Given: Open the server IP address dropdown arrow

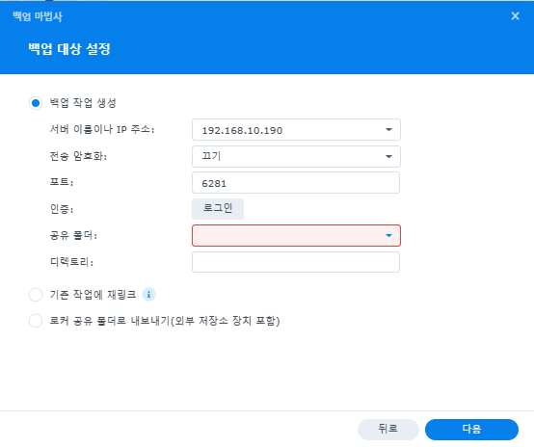Looking at the screenshot, I should pos(388,130).
